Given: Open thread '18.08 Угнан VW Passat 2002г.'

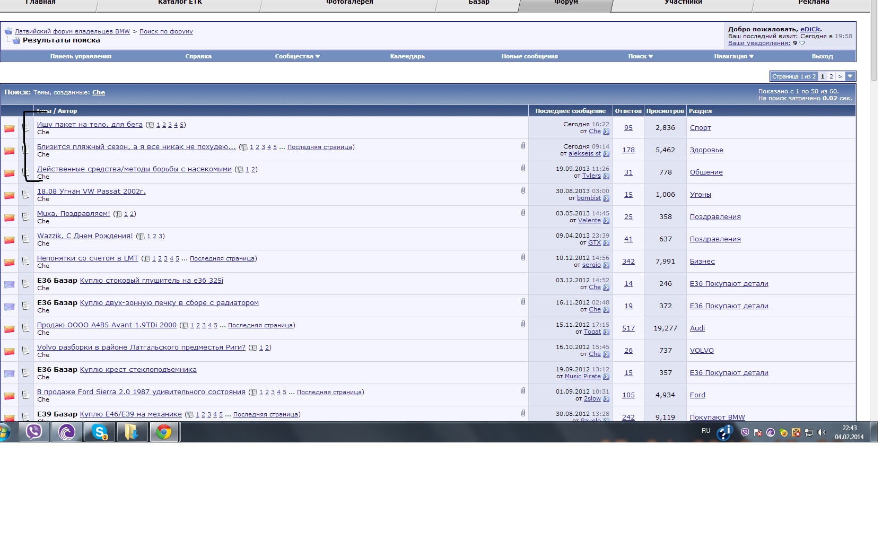Looking at the screenshot, I should tap(91, 192).
